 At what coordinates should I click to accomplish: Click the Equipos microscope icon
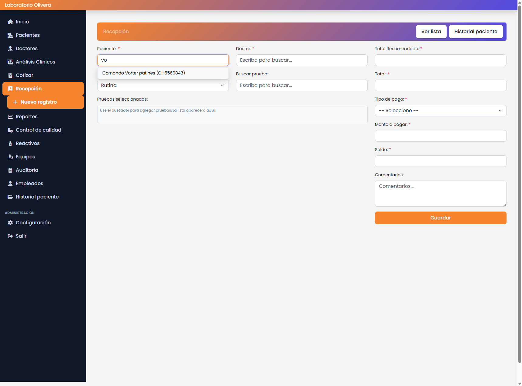(x=10, y=157)
